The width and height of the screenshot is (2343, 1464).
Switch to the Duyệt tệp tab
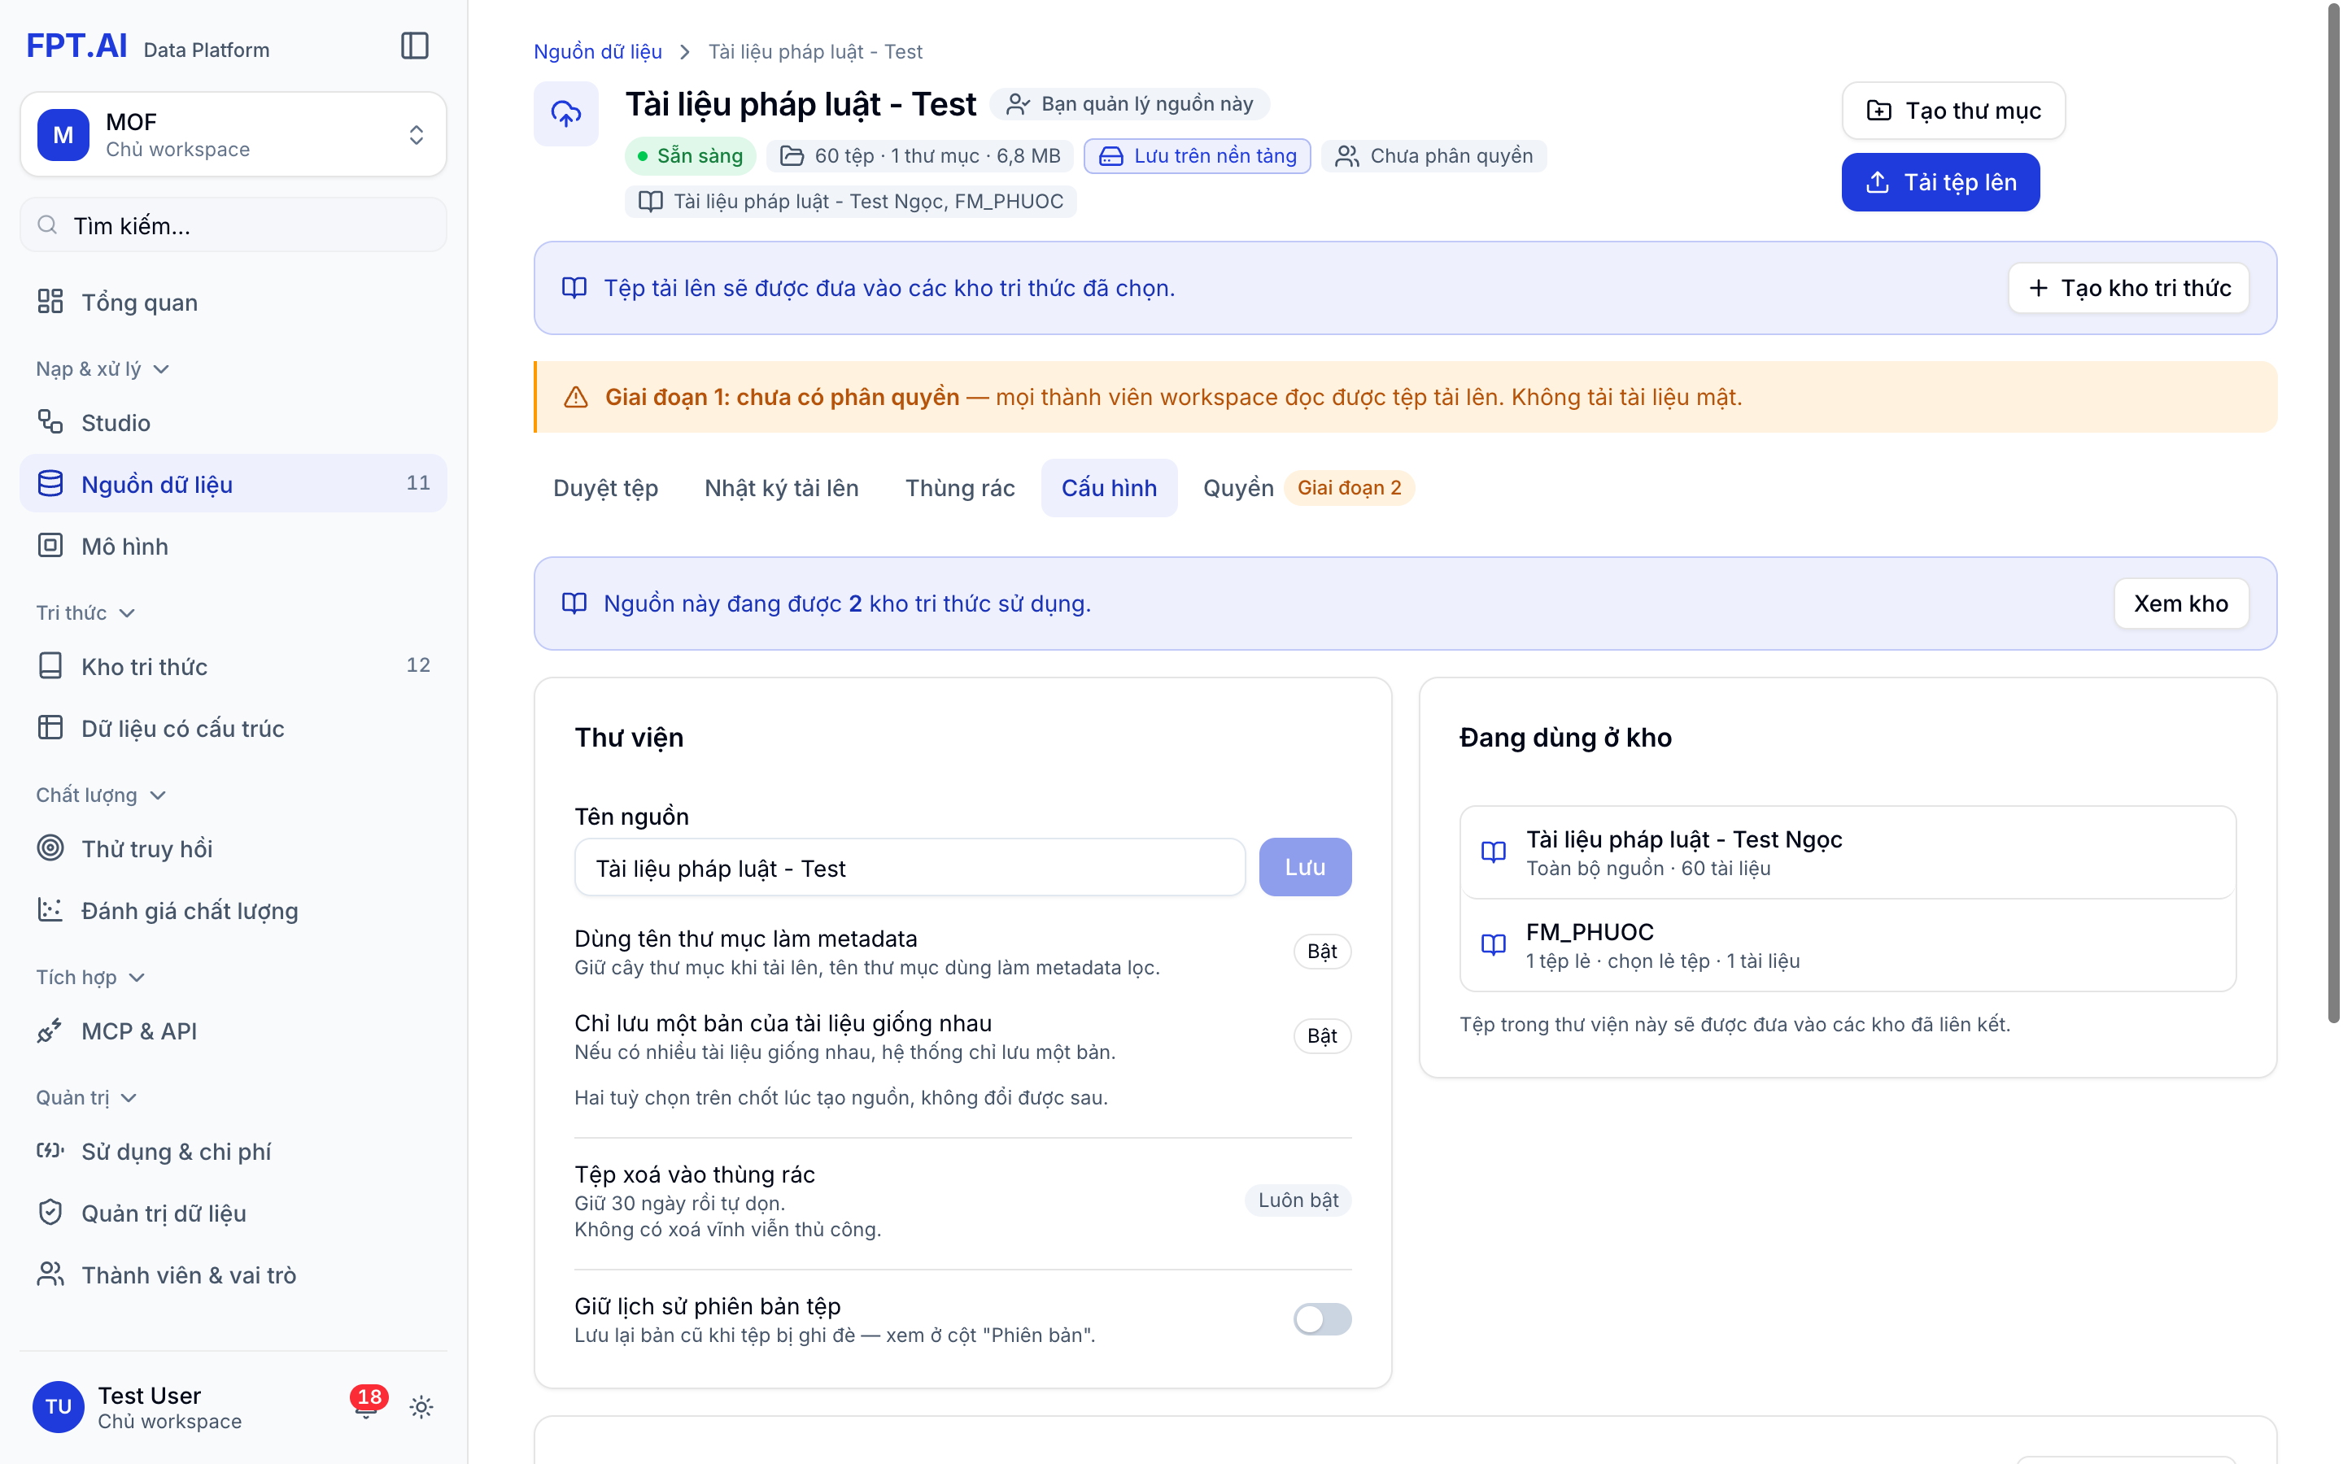(605, 488)
